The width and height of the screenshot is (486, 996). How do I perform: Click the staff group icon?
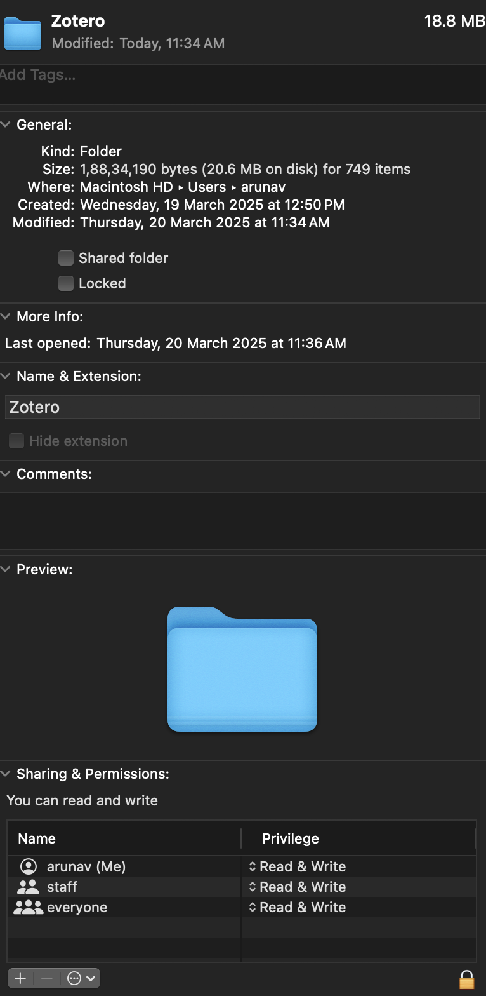[x=27, y=886]
